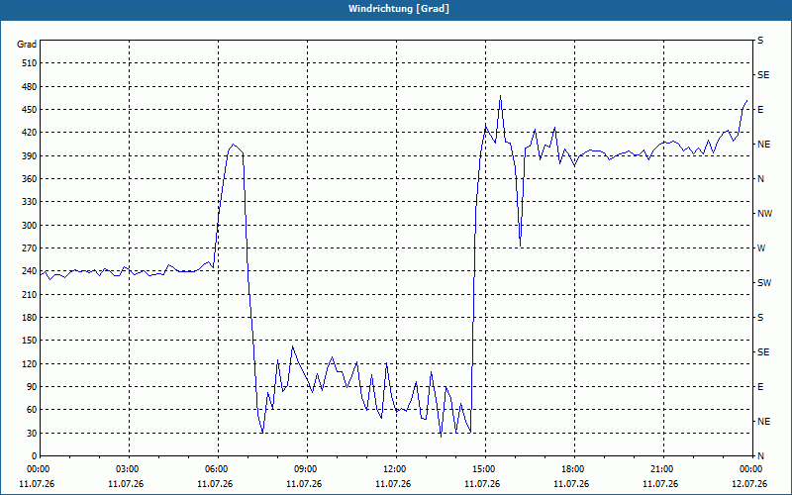Click the 11.07.26 date below 12:00
This screenshot has height=495, width=792.
pos(393,484)
